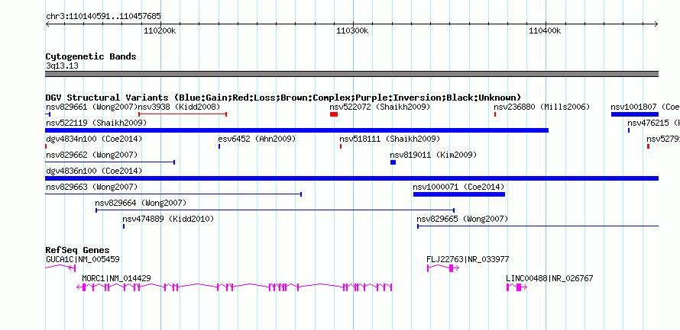The height and width of the screenshot is (330, 680).
Task: Select the dgv4836n100 thick blue bar
Action: 351,178
